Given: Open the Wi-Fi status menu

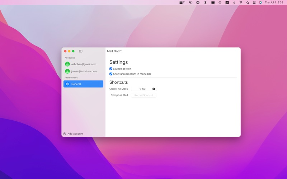Looking at the screenshot, I should coord(241,3).
